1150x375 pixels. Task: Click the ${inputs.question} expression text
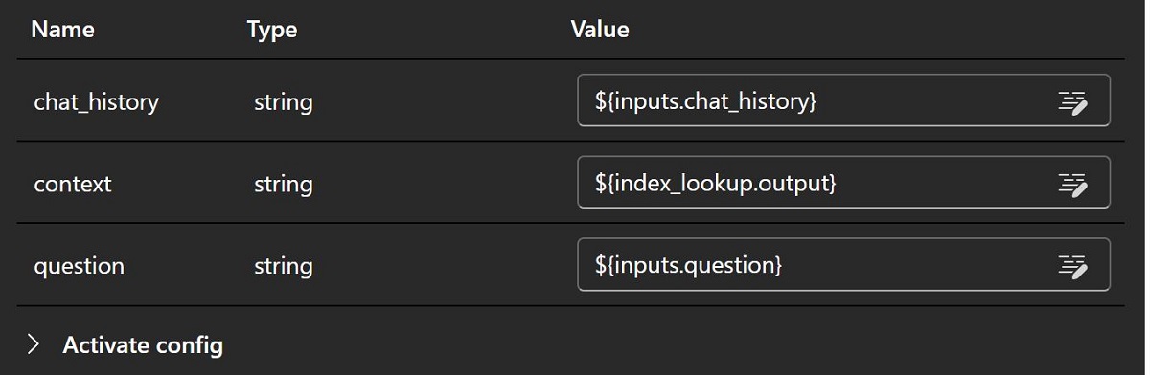687,265
